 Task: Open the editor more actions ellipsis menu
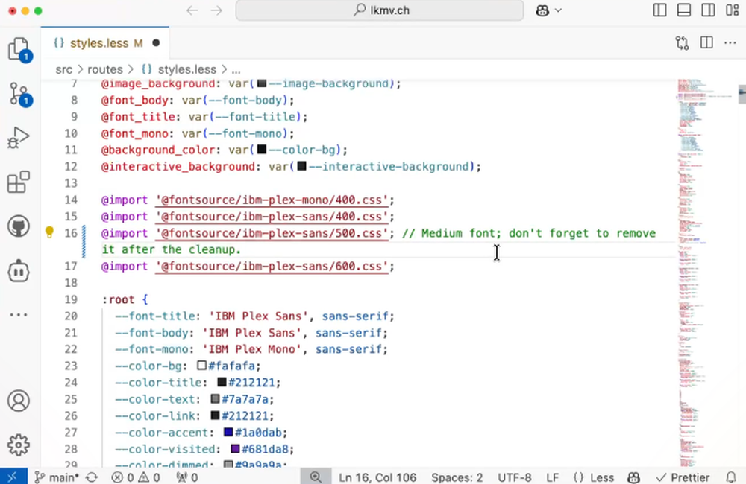pos(730,42)
